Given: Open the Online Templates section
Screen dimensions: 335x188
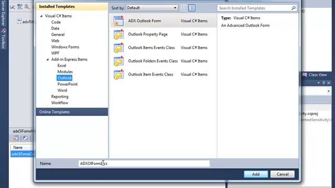Looking at the screenshot, I should click(x=72, y=112).
